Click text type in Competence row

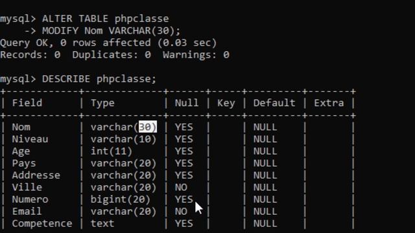[x=102, y=224]
